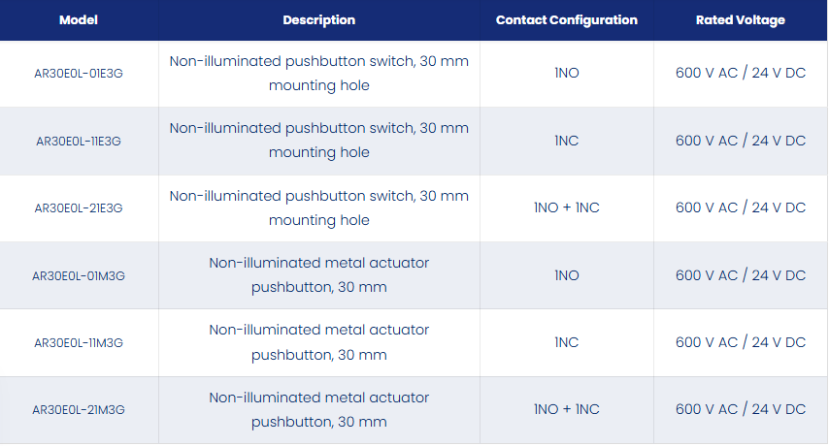Click the rated voltage cell for AR30E0L-21M3G
829x446 pixels.
tap(740, 409)
